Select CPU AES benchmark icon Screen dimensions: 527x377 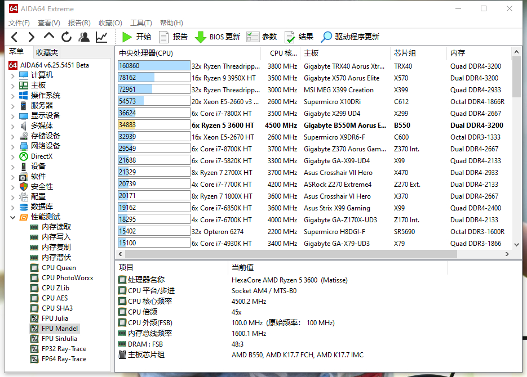tap(34, 298)
